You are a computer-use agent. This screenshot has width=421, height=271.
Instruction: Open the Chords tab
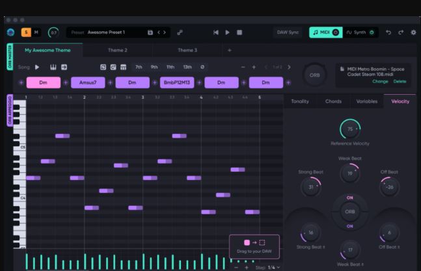click(333, 101)
